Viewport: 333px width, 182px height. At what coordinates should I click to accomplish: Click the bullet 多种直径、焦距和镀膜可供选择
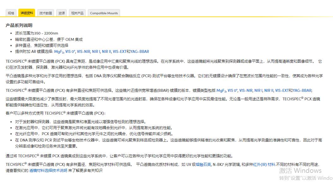[x=42, y=45]
